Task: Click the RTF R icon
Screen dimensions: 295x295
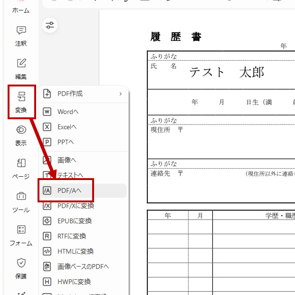Action: click(47, 236)
